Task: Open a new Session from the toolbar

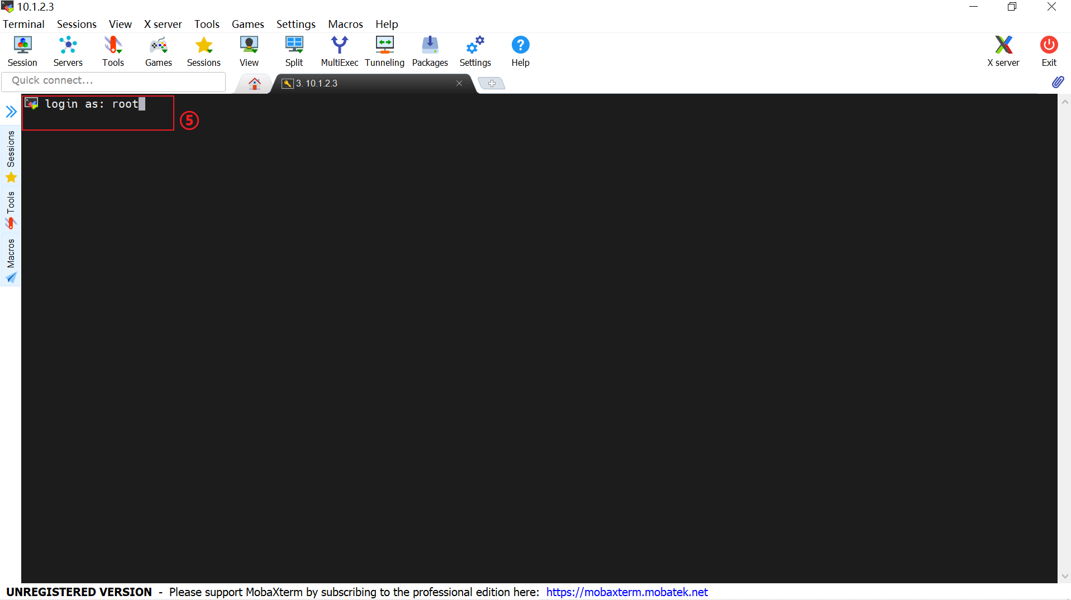Action: coord(22,51)
